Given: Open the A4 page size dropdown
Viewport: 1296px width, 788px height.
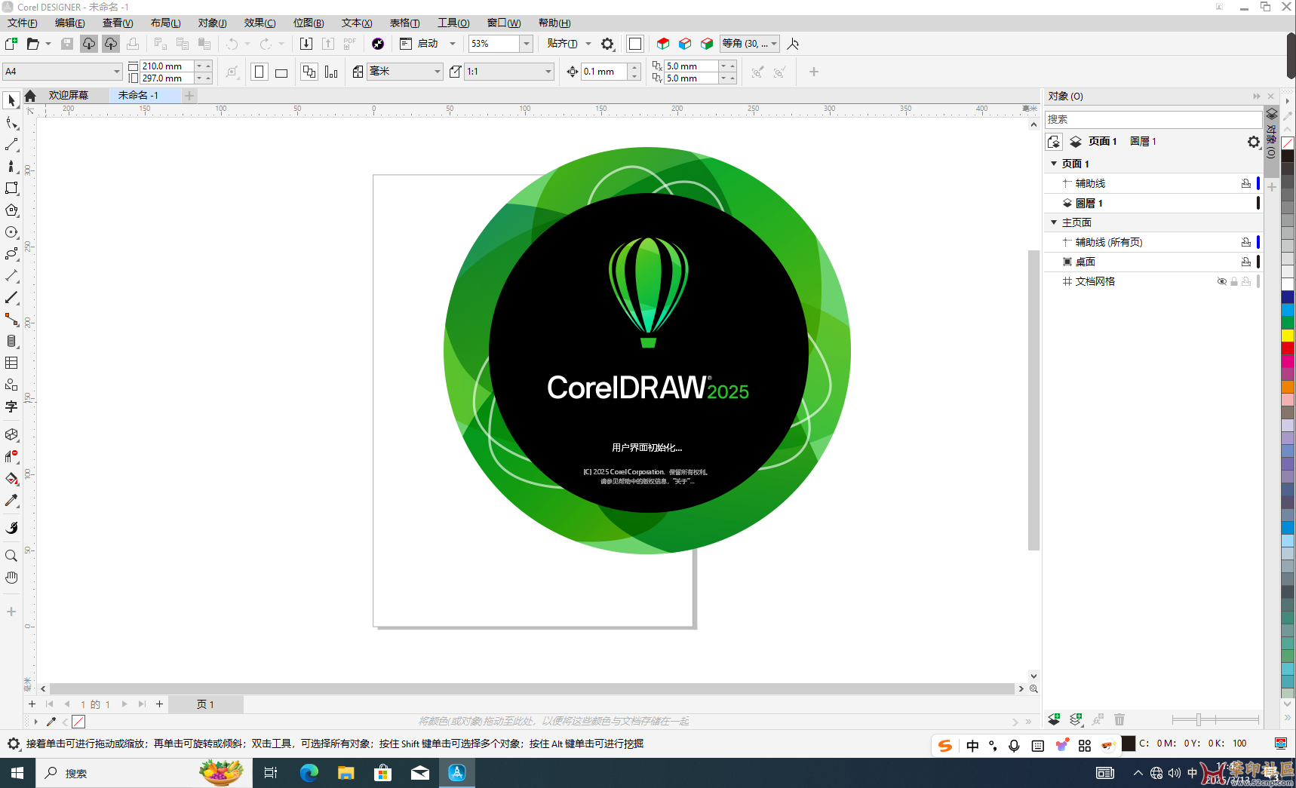Looking at the screenshot, I should click(117, 72).
